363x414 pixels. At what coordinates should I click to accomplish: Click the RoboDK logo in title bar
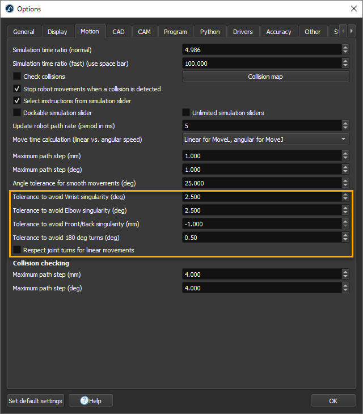click(x=9, y=9)
